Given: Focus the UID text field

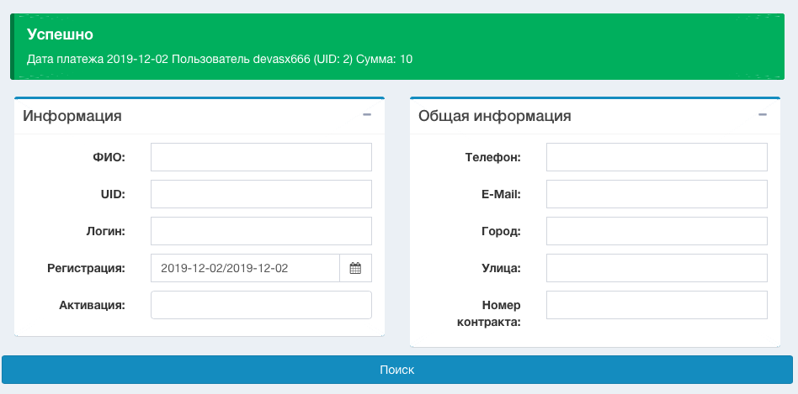Looking at the screenshot, I should 261,194.
